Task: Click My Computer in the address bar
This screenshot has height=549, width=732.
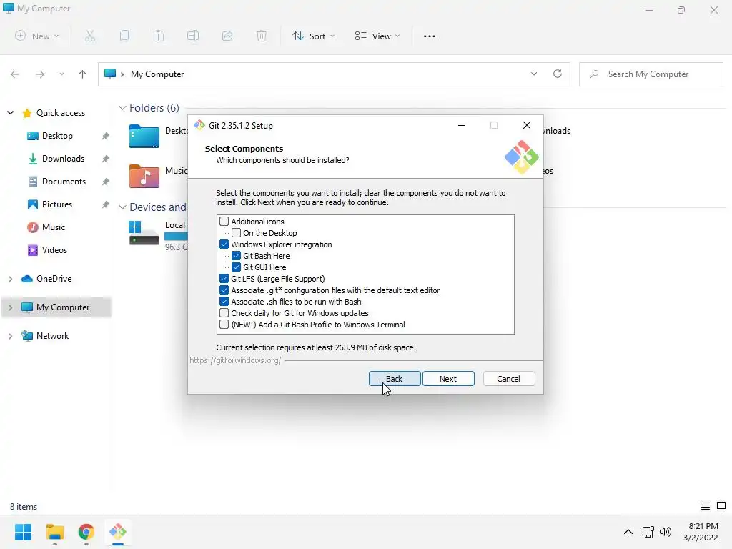Action: [x=157, y=74]
